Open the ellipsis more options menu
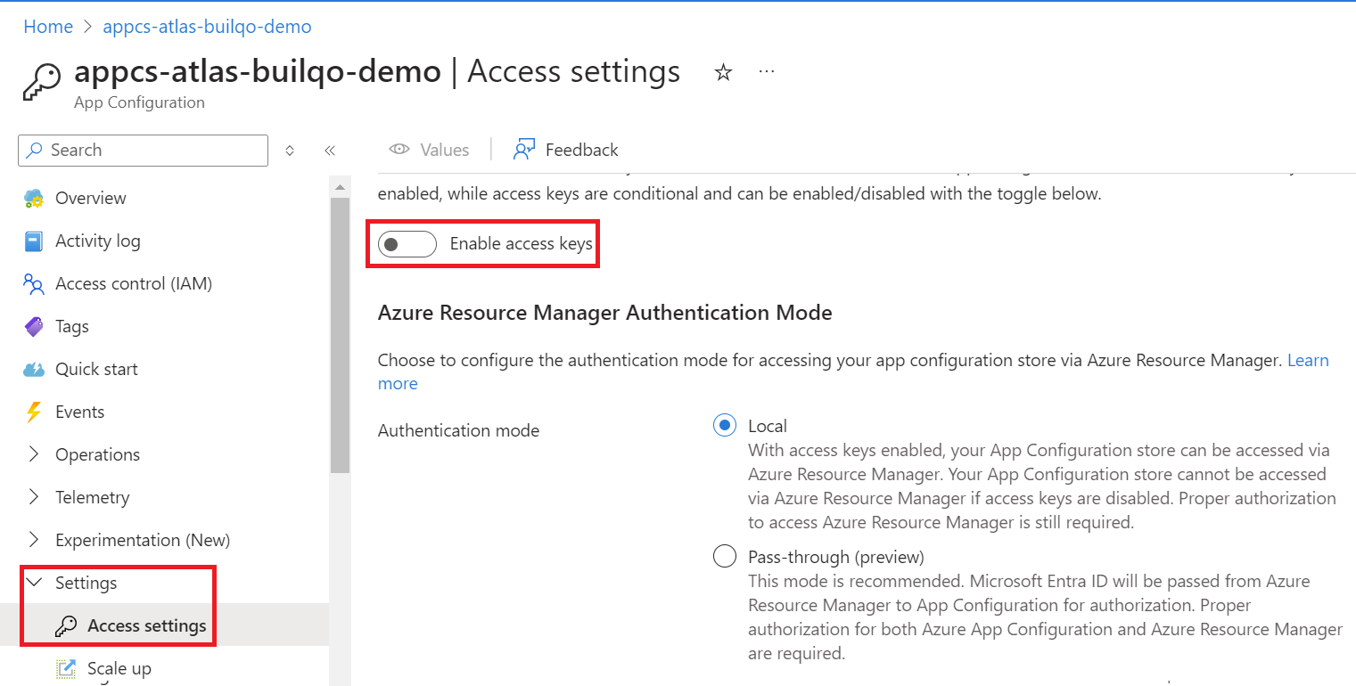 click(x=767, y=72)
